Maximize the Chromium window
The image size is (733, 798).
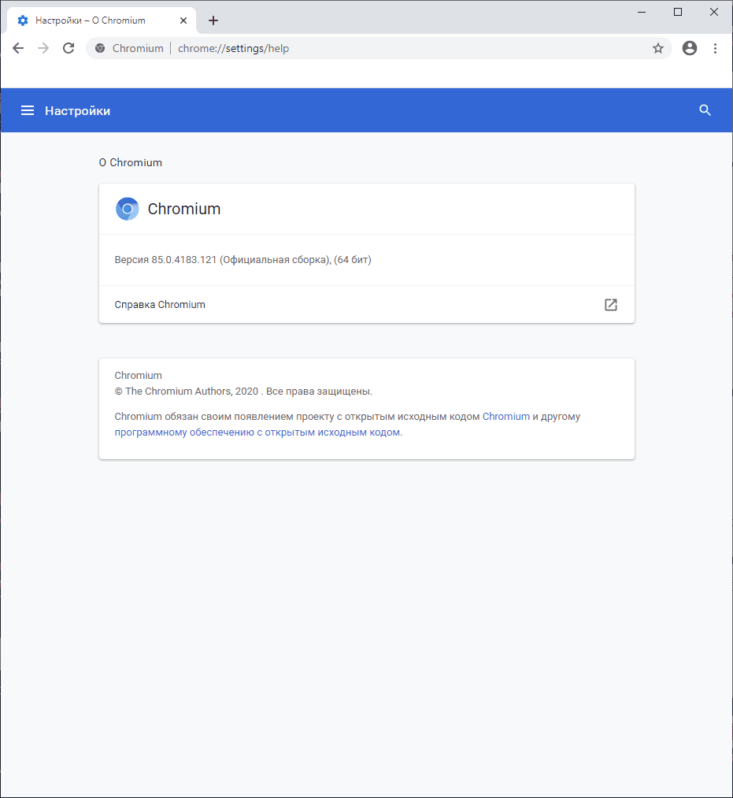coord(678,12)
